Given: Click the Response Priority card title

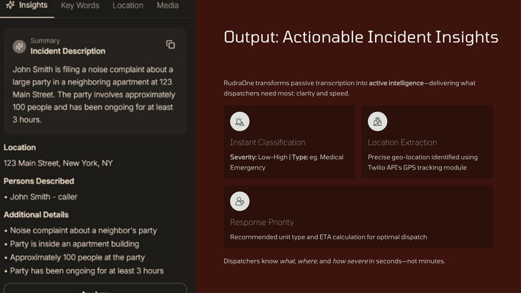Looking at the screenshot, I should pos(262,222).
